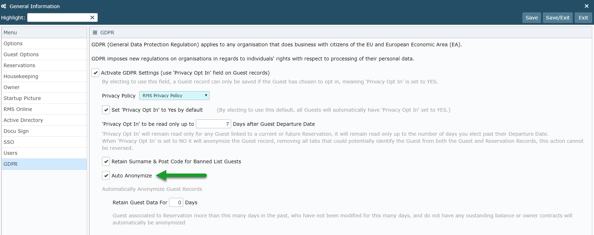This screenshot has height=235, width=594.
Task: Select the Users menu item
Action: click(44, 153)
